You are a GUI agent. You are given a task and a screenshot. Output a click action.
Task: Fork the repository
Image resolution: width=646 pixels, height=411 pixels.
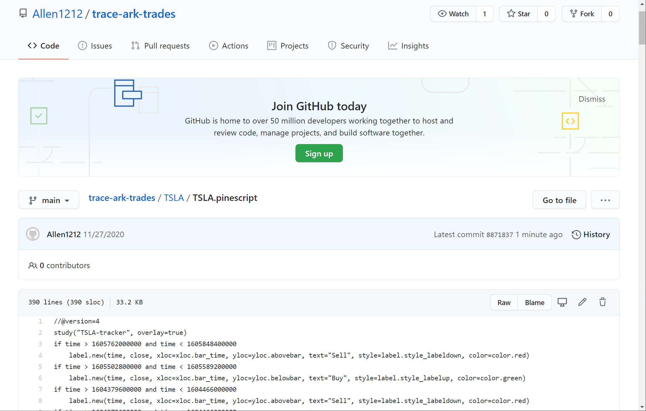pos(582,14)
